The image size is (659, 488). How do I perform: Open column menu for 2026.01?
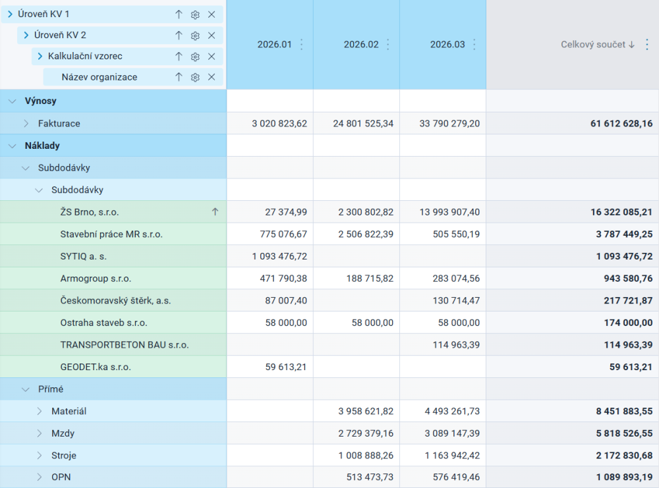click(301, 45)
